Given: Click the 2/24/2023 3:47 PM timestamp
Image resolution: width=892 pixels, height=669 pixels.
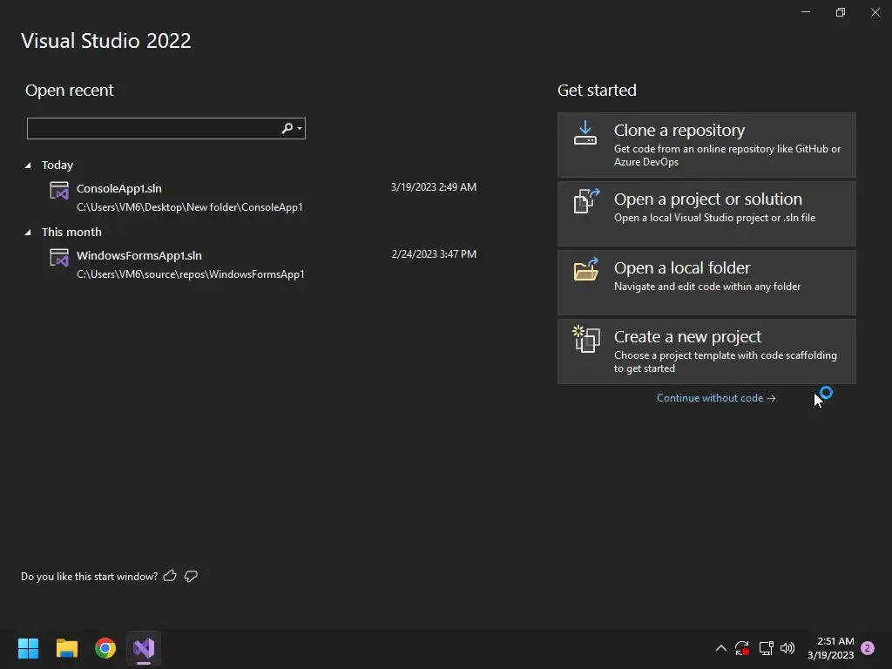Looking at the screenshot, I should (x=434, y=254).
